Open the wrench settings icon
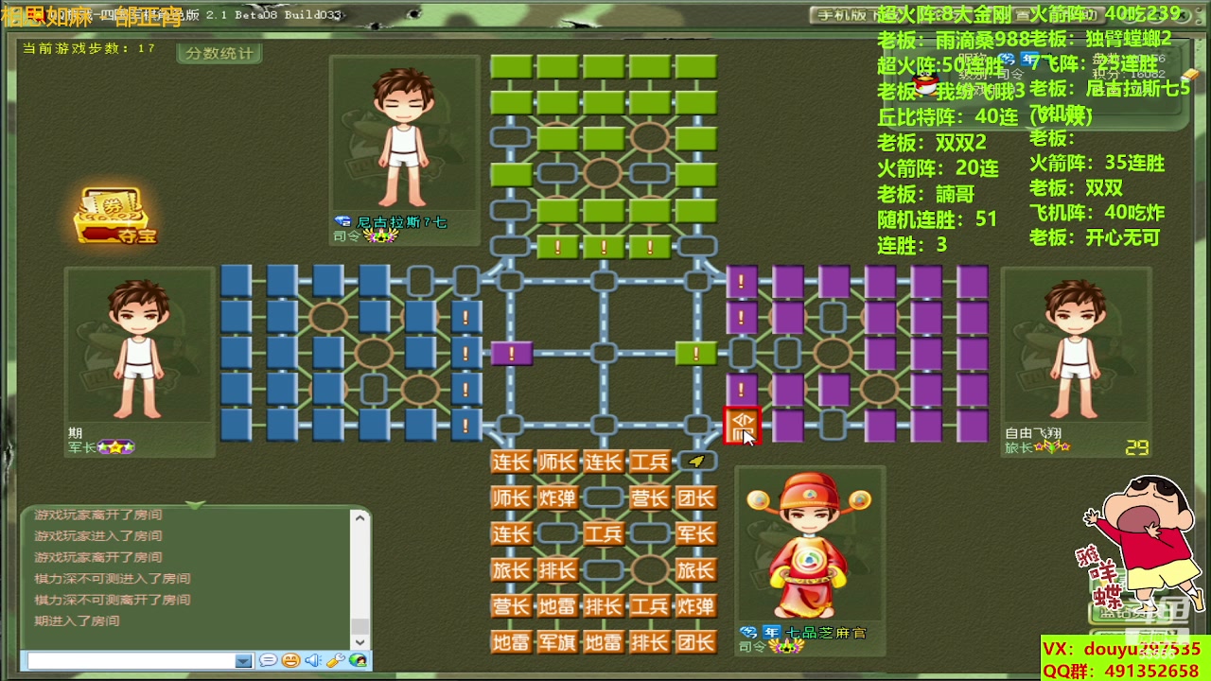Image resolution: width=1211 pixels, height=681 pixels. [x=335, y=660]
